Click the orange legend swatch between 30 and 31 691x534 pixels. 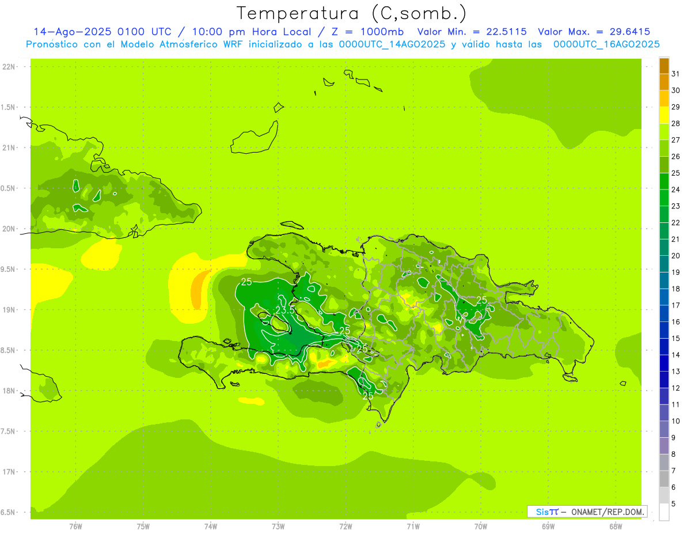point(664,82)
